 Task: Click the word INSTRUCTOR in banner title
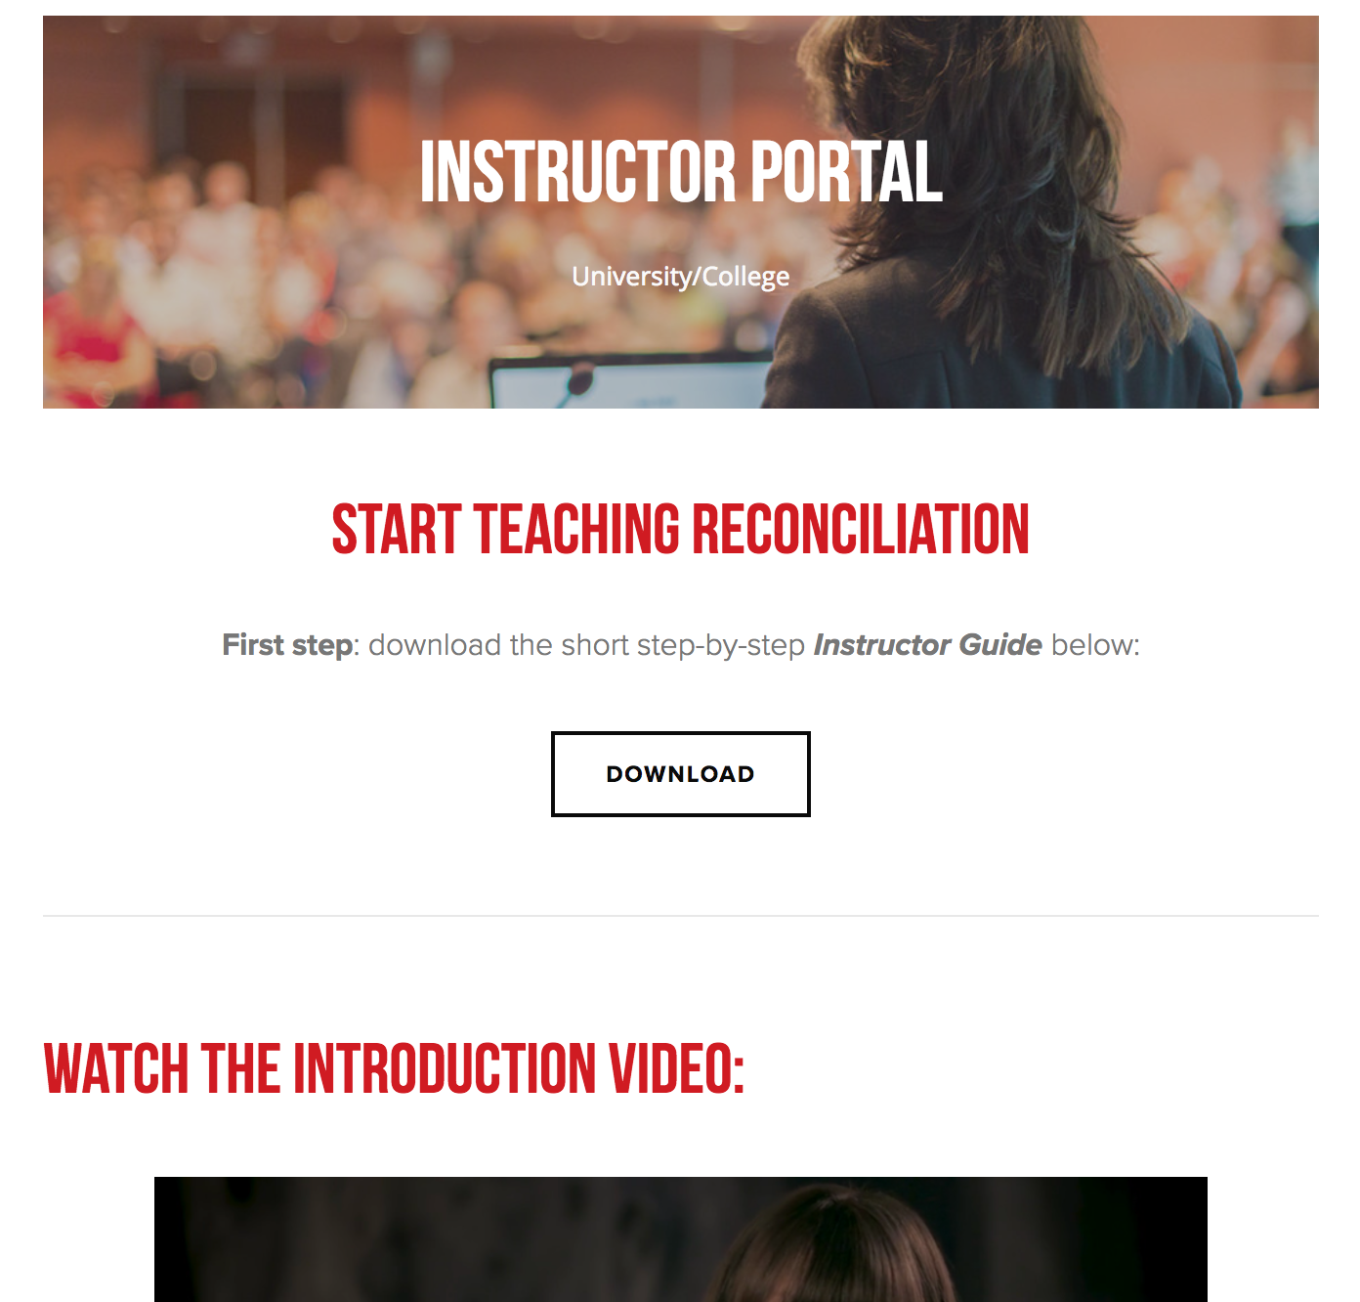[x=577, y=172]
